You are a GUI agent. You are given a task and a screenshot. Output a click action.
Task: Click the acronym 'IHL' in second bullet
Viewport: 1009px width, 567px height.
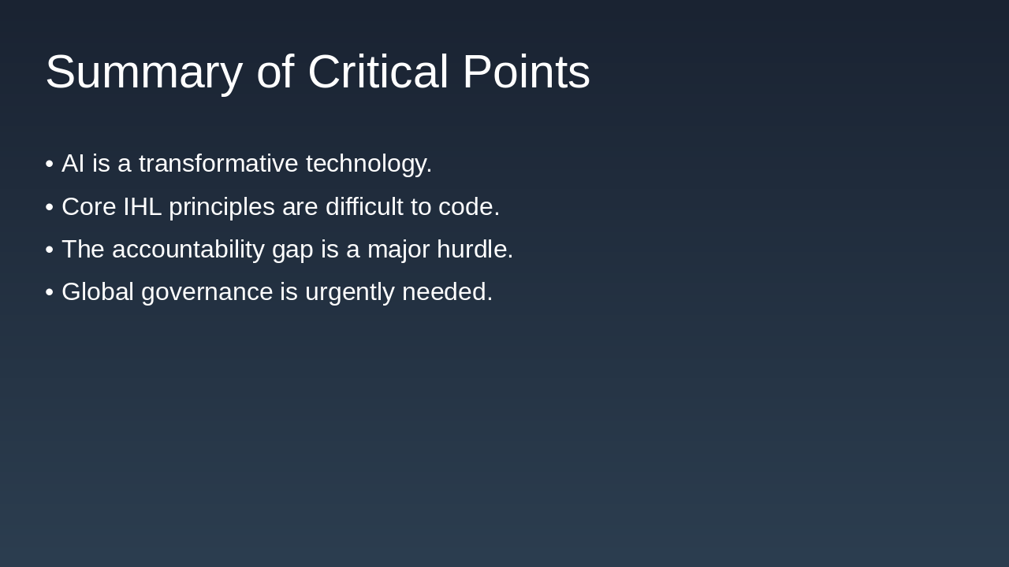point(142,206)
